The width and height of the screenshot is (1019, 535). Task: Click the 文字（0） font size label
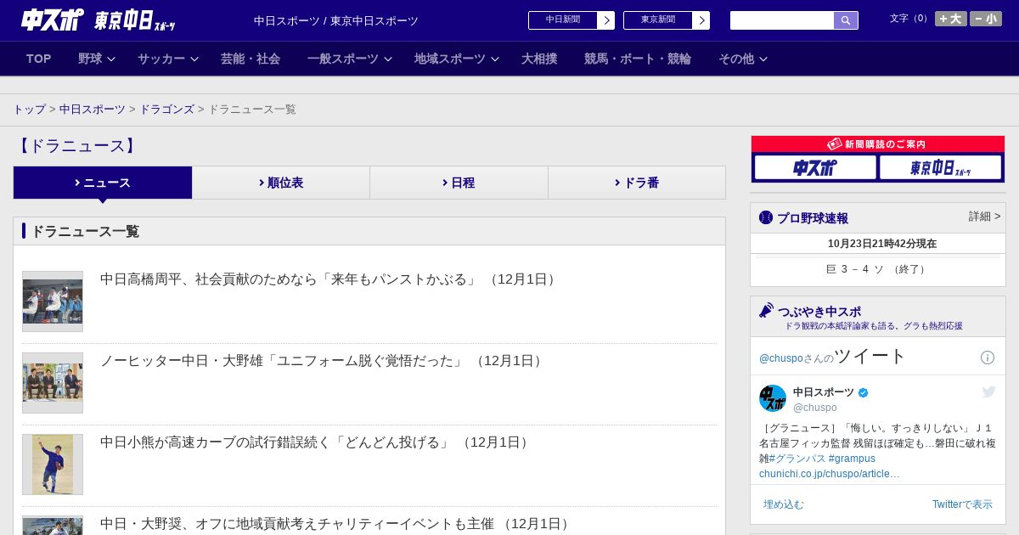(x=910, y=19)
